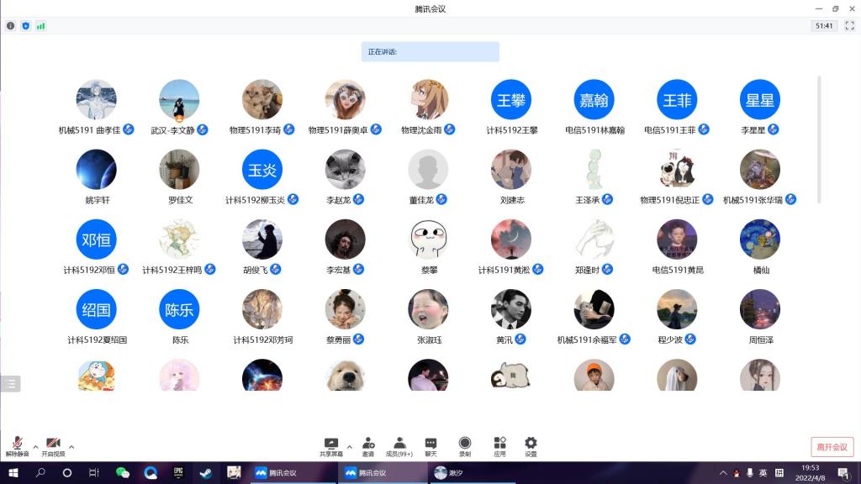Image resolution: width=861 pixels, height=484 pixels.
Task: Unmute the microphone (解除静音)
Action: [17, 445]
